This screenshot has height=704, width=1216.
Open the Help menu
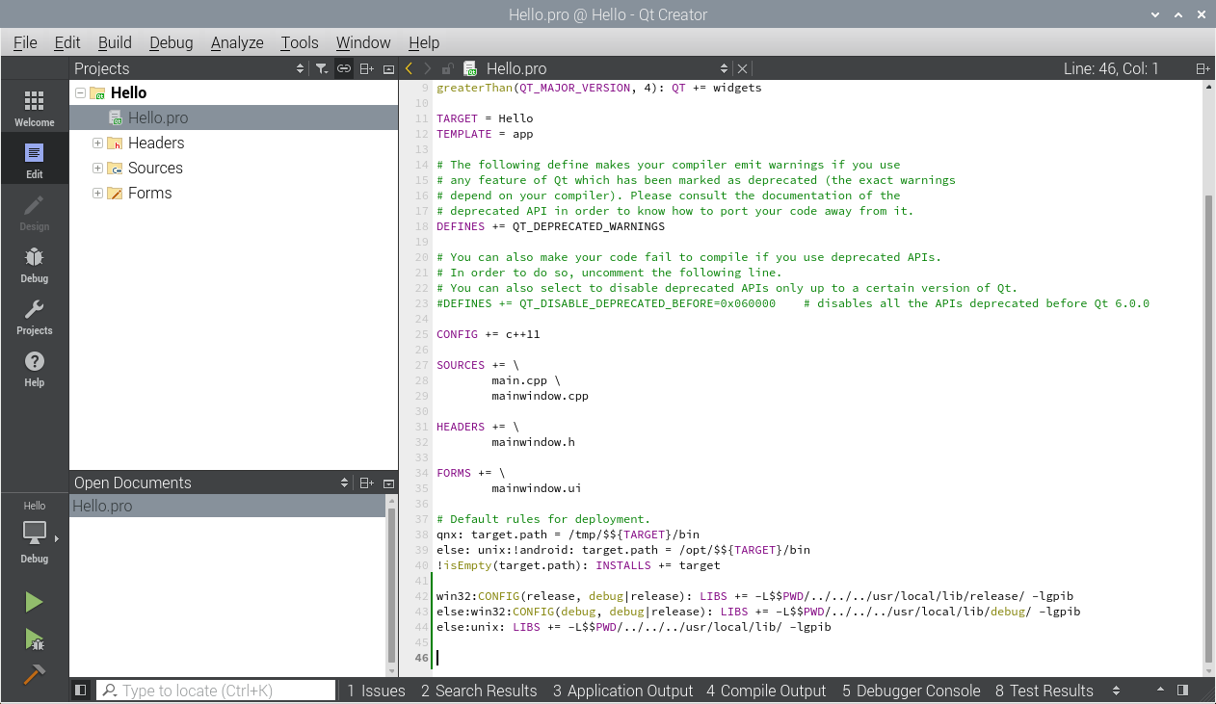424,42
